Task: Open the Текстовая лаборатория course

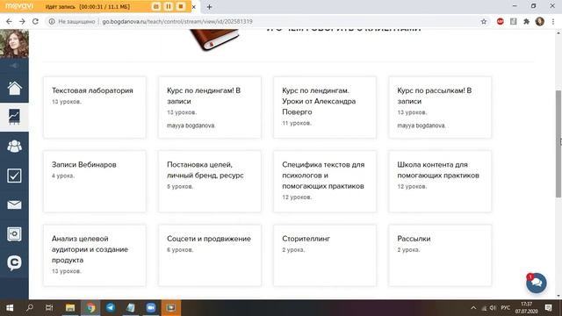Action: (x=95, y=107)
